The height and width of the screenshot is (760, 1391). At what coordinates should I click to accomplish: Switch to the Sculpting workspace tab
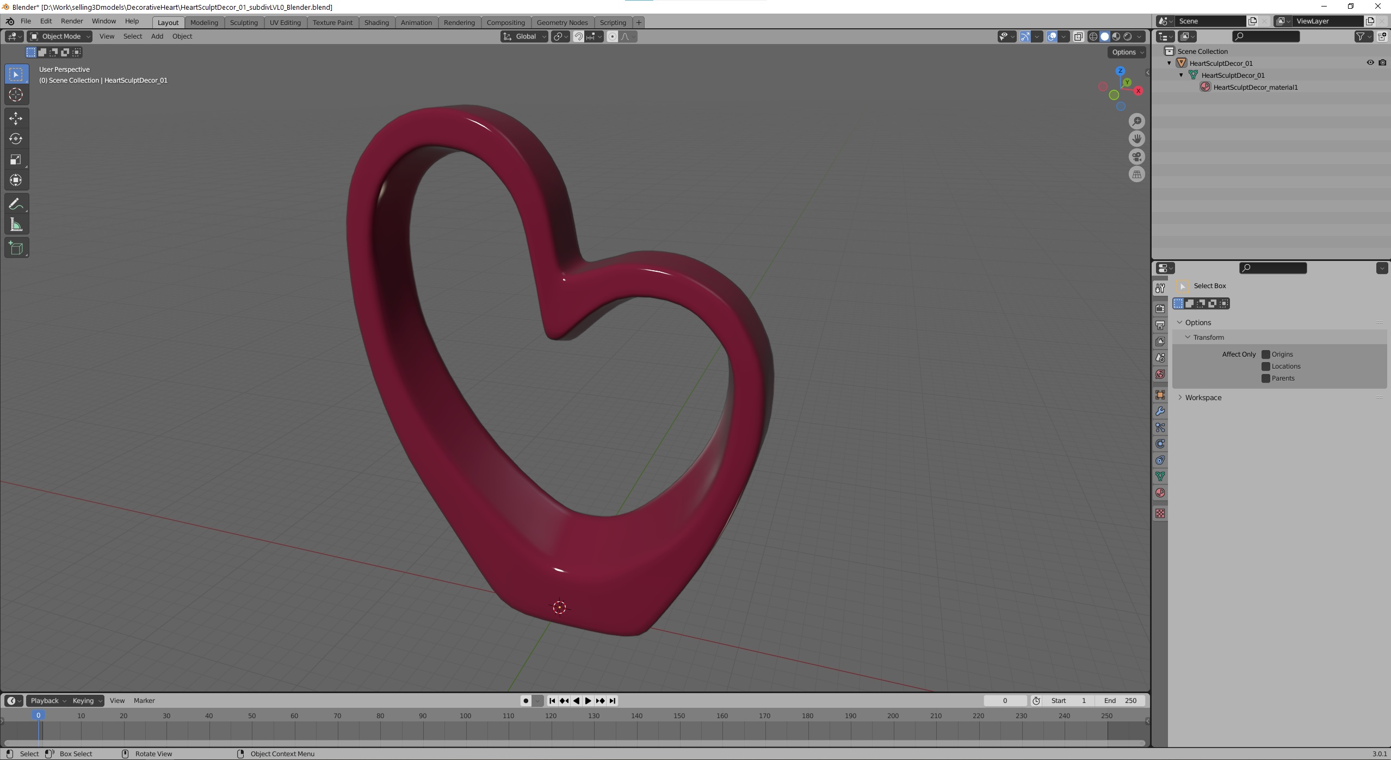pyautogui.click(x=243, y=22)
